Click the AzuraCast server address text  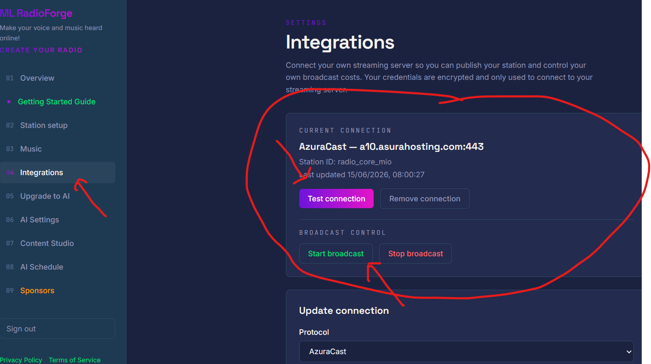click(391, 147)
